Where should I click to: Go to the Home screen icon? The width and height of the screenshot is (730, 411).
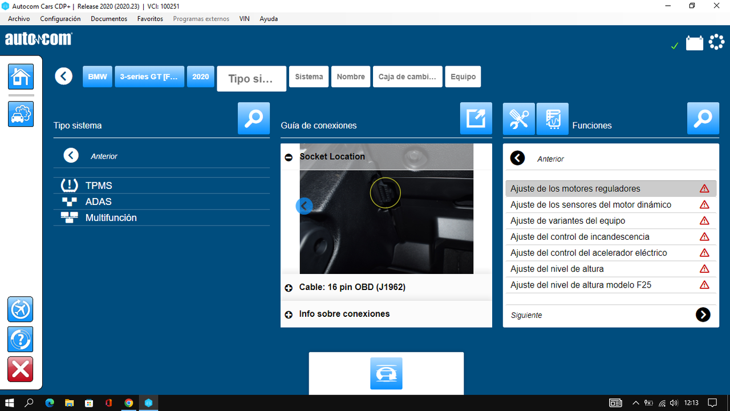(x=21, y=76)
